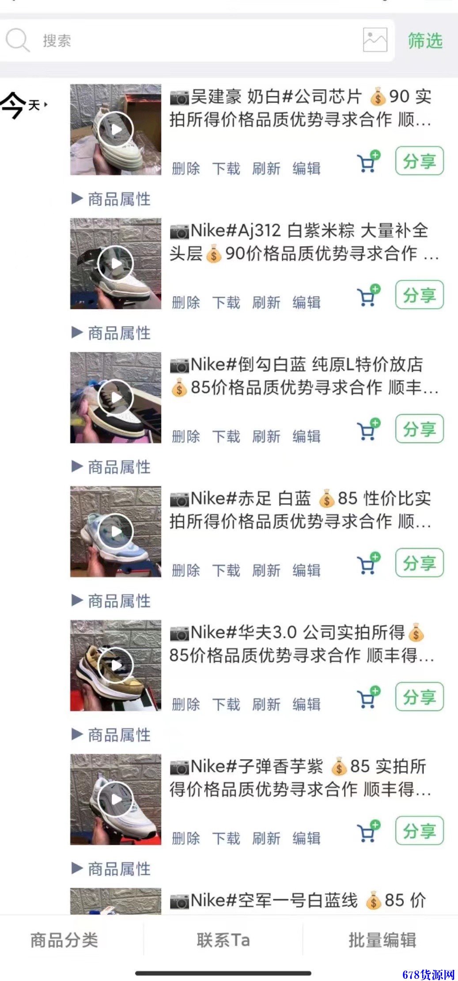This screenshot has width=458, height=981.
Task: Open the 联系Ta bottom tab
Action: (223, 940)
